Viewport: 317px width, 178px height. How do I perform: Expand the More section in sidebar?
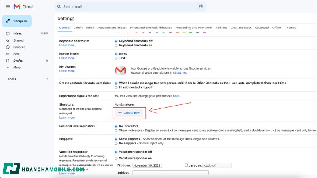(x=17, y=67)
